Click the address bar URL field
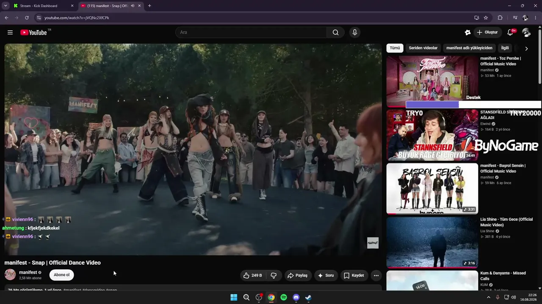 point(254,18)
